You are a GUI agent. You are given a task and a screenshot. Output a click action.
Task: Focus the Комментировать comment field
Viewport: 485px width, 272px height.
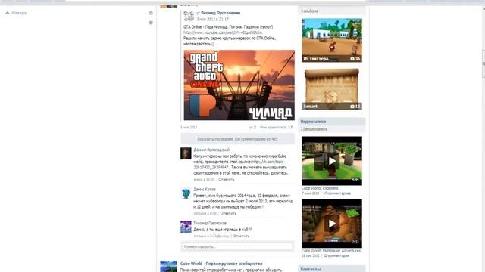(237, 246)
